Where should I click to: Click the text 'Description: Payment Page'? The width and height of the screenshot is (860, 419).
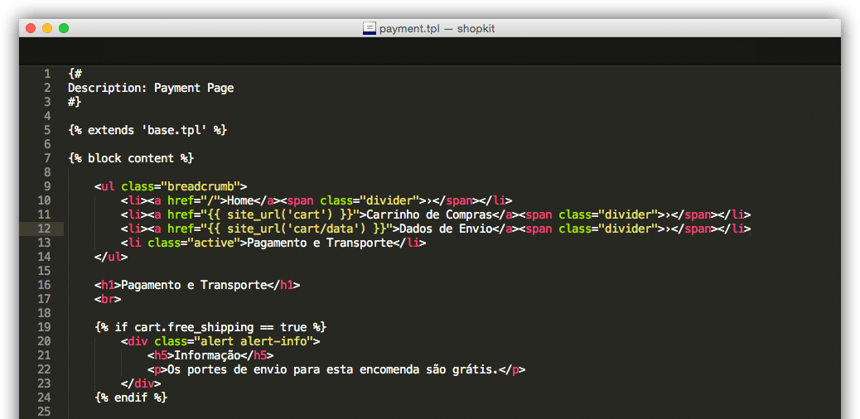pos(151,88)
